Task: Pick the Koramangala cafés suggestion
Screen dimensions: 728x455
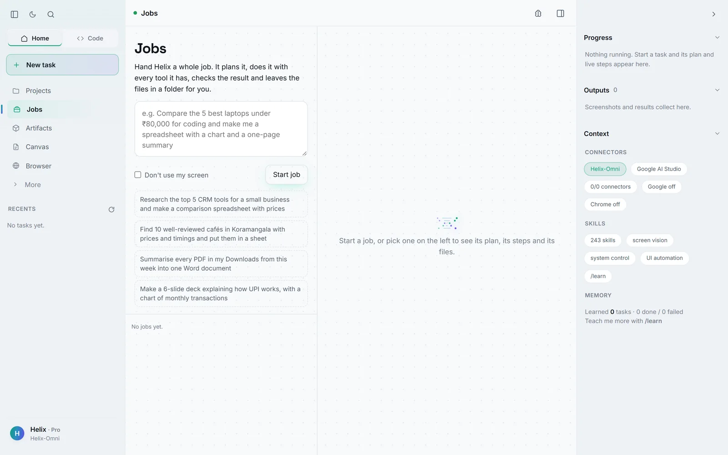Action: tap(221, 234)
